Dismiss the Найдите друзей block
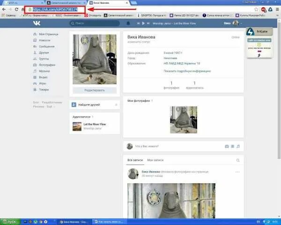The height and width of the screenshot is (225, 281). 116,105
